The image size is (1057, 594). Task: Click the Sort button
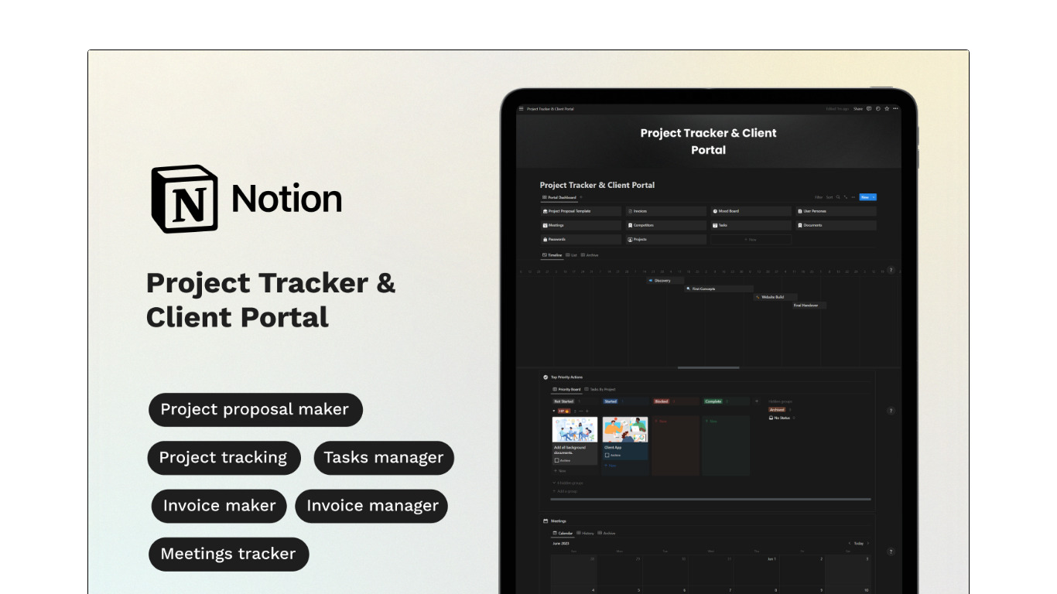830,197
